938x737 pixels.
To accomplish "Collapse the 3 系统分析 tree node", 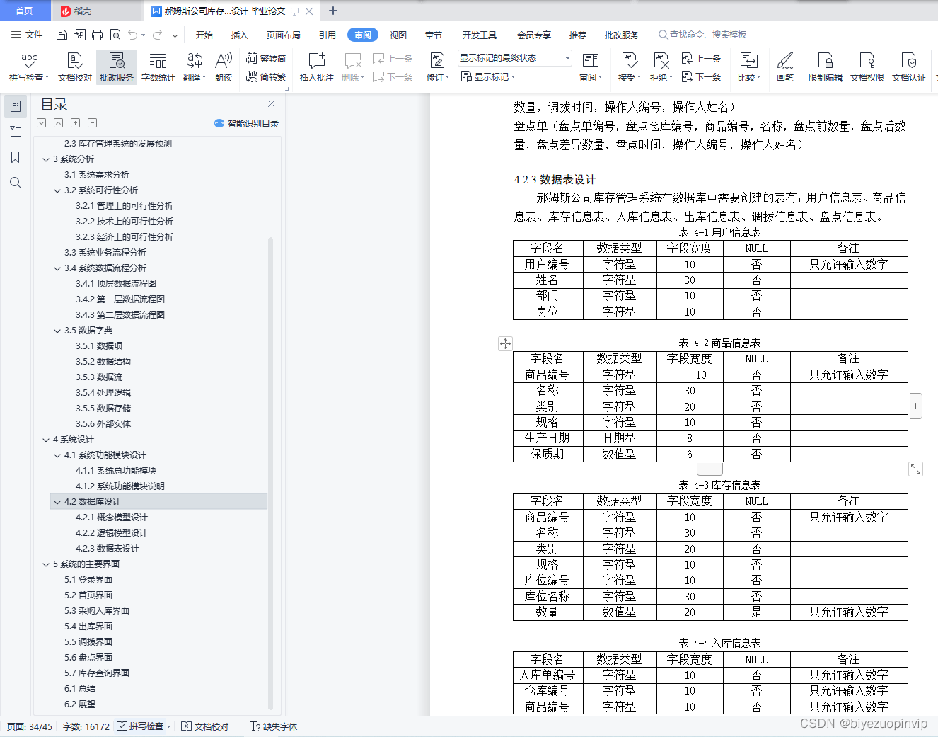I will coord(46,159).
